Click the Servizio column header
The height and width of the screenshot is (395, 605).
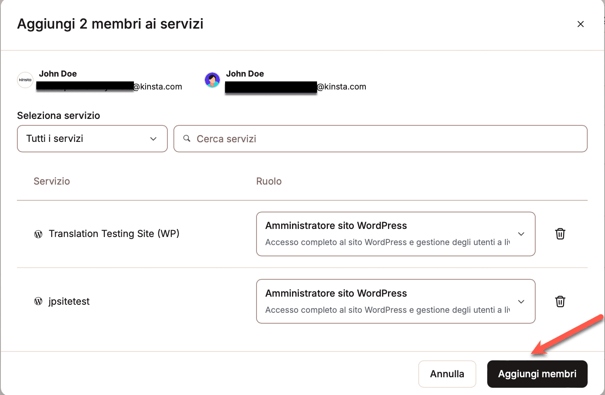click(52, 181)
